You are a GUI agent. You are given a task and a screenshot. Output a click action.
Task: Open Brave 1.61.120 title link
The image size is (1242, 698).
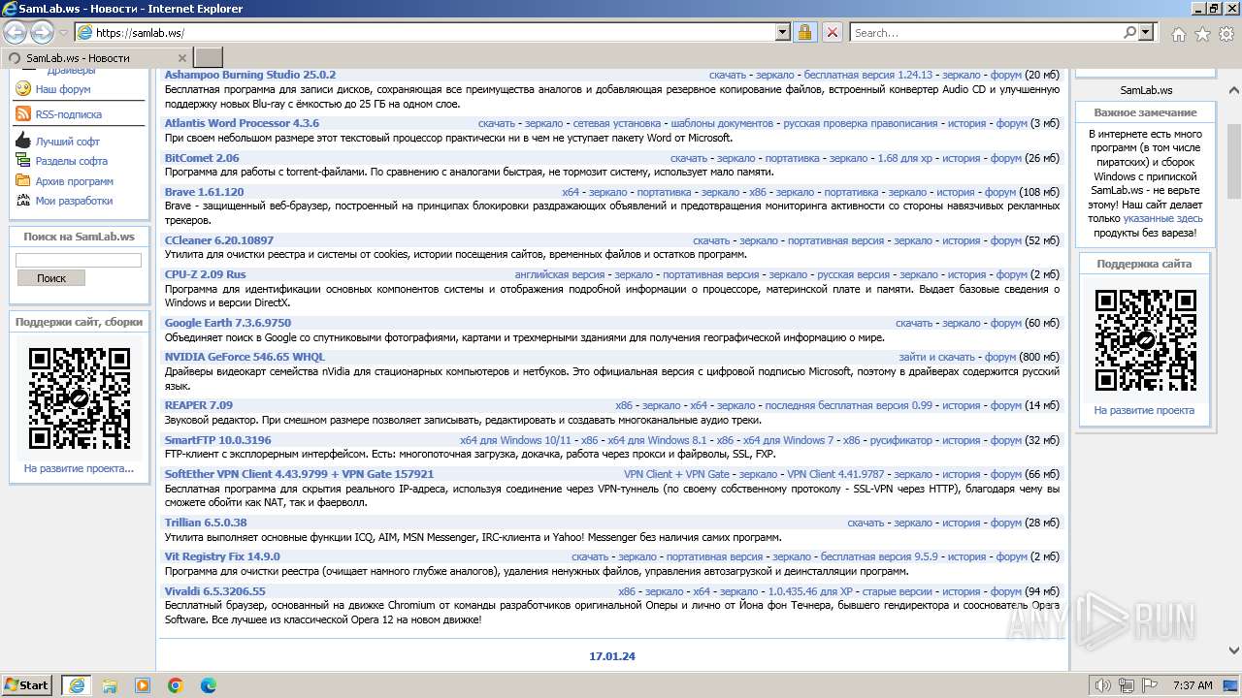pos(205,192)
